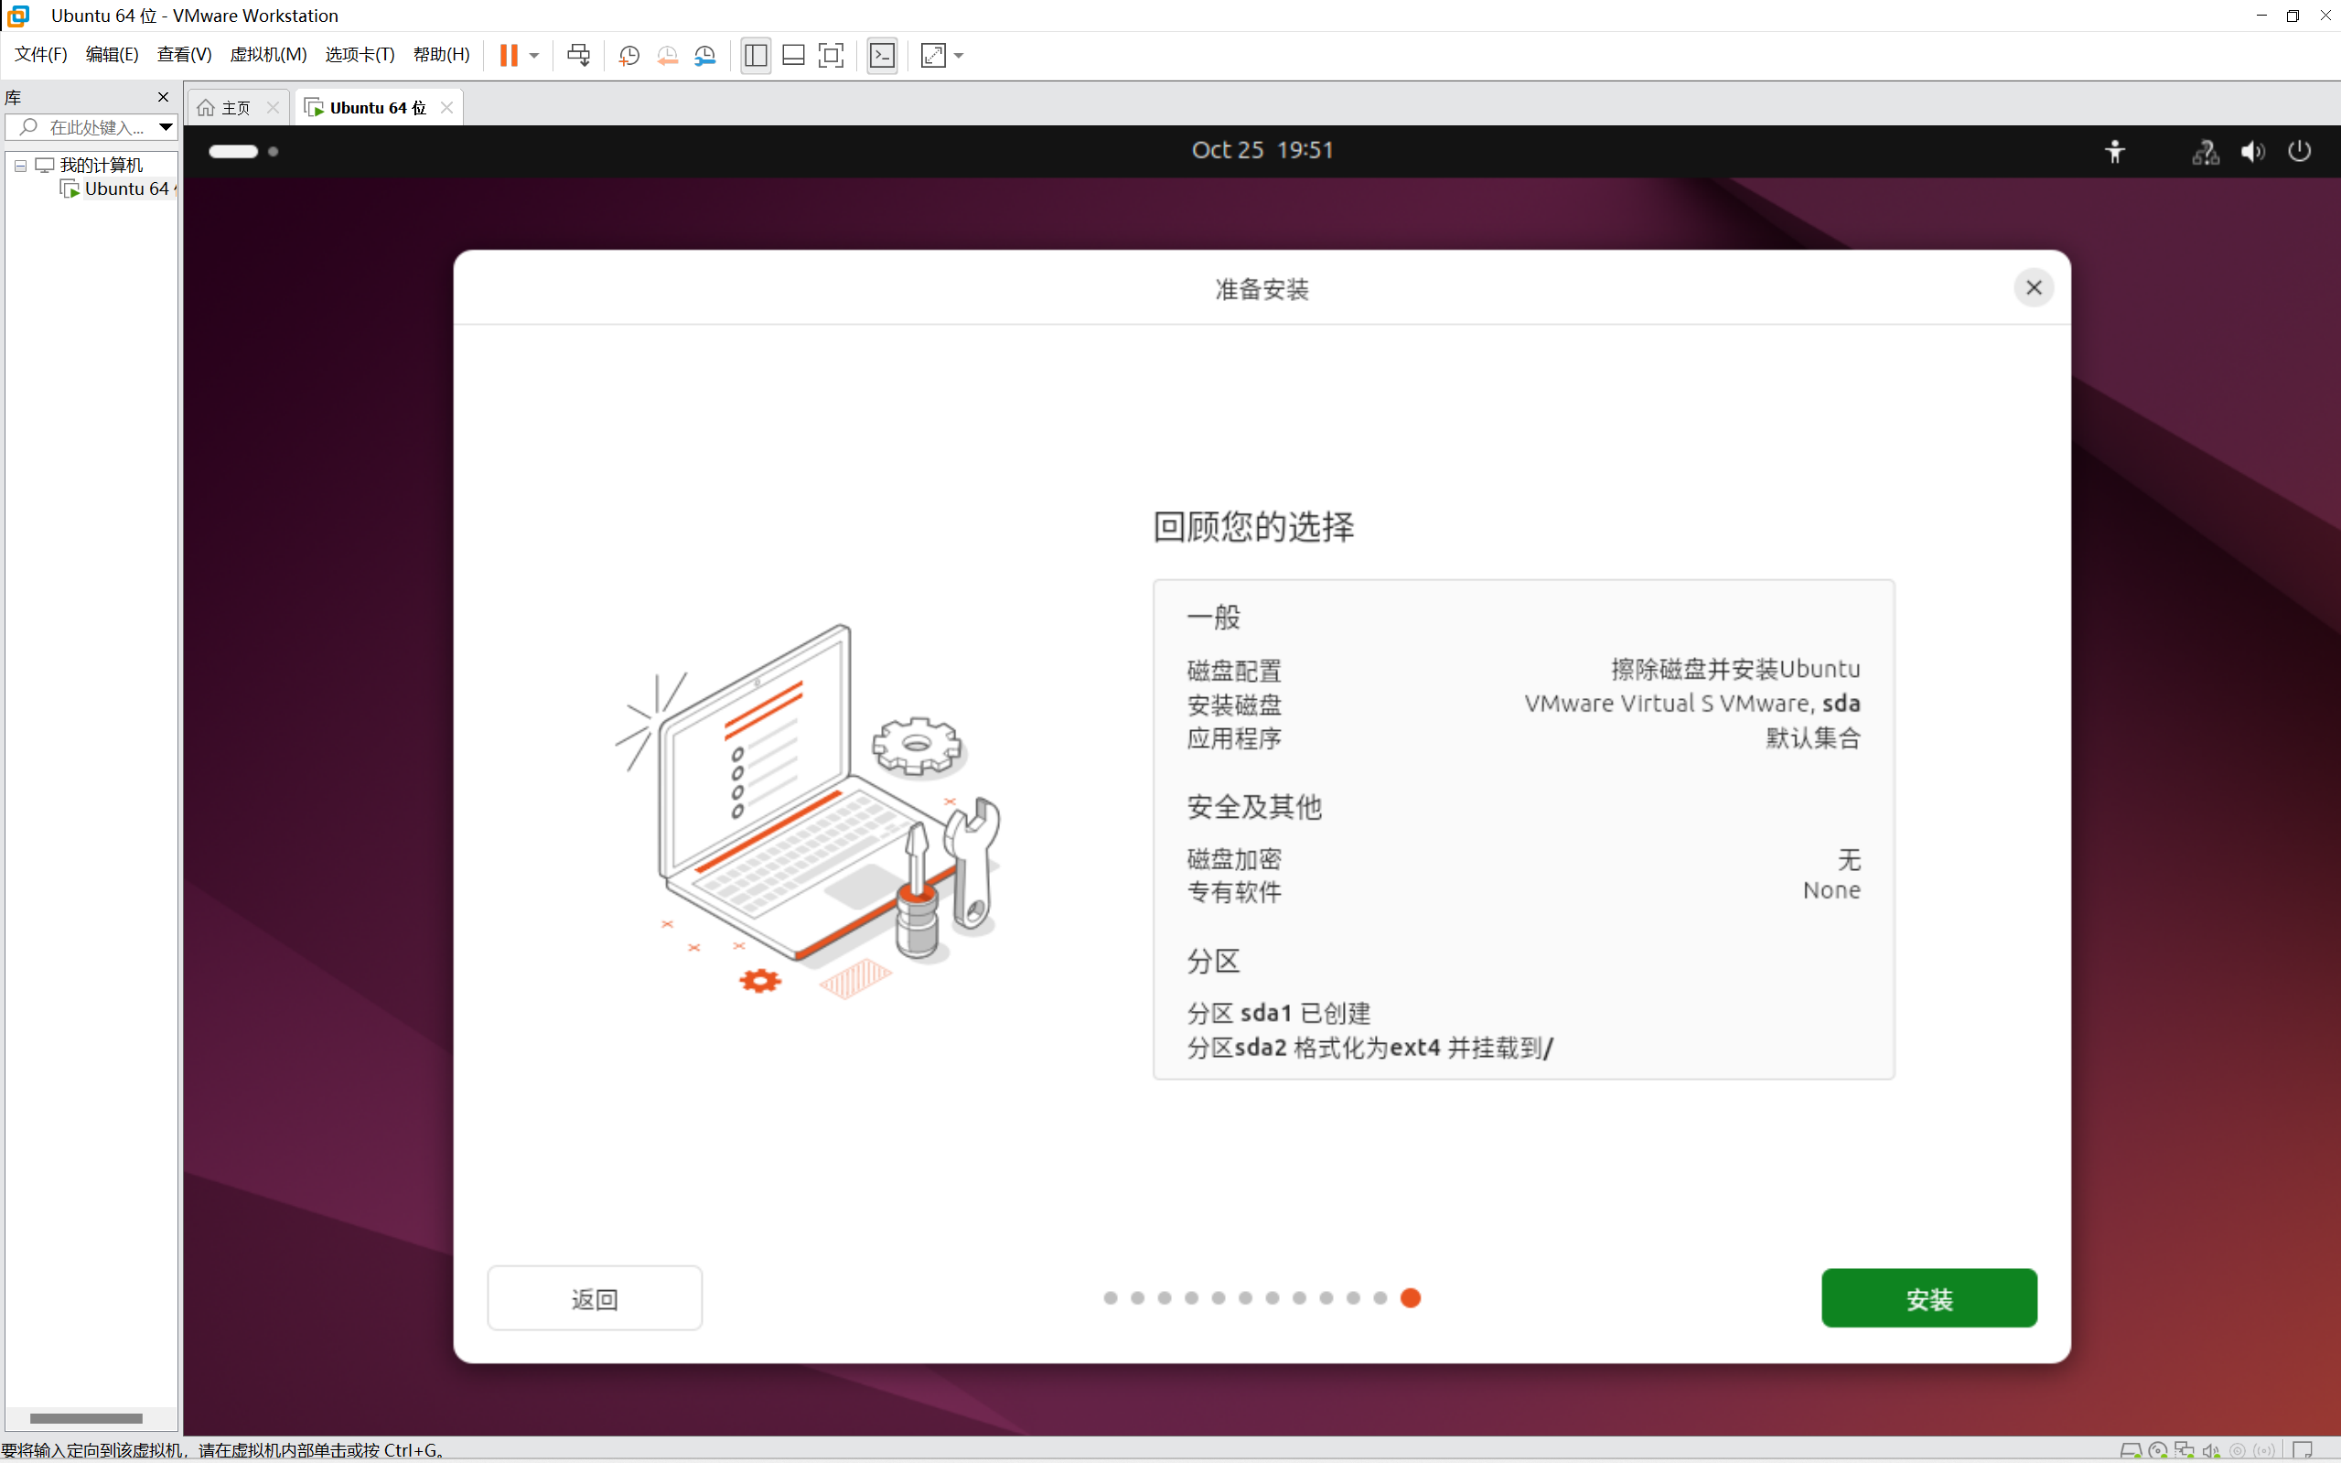Click the 专有软件 None value
This screenshot has width=2341, height=1463.
[1831, 890]
